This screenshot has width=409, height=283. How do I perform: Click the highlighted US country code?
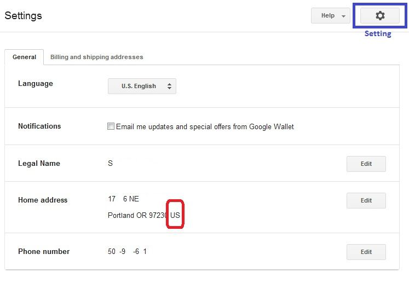[x=175, y=215]
